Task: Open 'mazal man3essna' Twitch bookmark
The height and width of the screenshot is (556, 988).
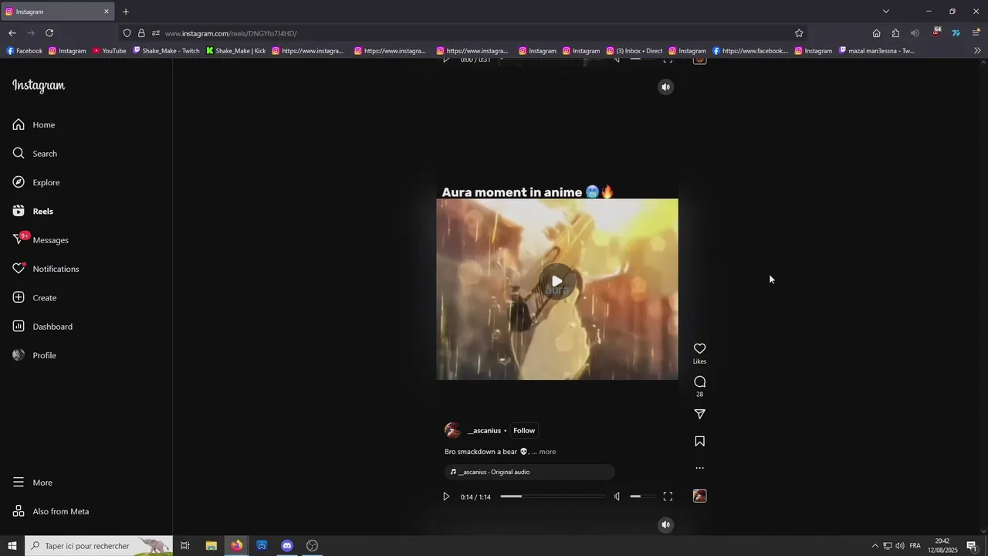Action: point(876,51)
